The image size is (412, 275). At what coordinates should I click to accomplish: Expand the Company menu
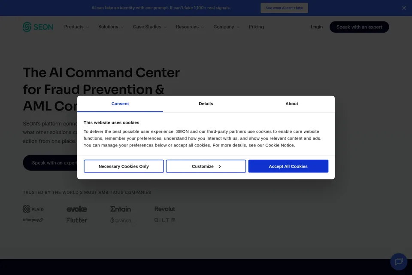tap(226, 27)
